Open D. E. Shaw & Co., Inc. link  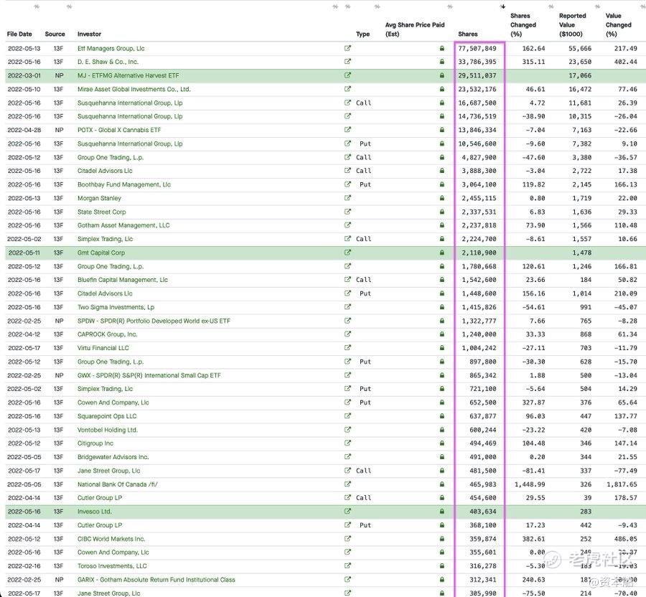pyautogui.click(x=108, y=62)
